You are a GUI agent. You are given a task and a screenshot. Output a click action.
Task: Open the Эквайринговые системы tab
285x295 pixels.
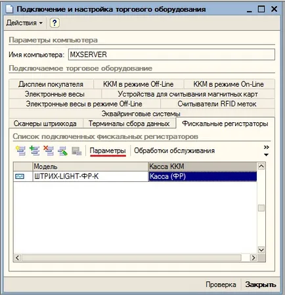click(x=141, y=114)
